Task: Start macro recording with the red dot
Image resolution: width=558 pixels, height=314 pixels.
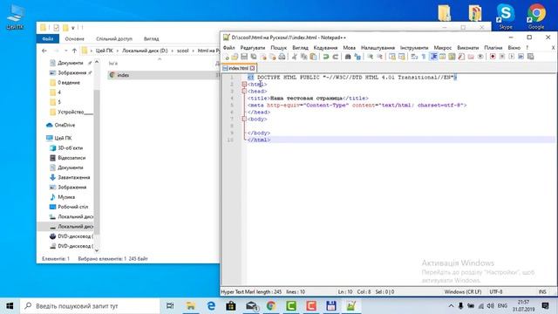Action: click(x=493, y=57)
